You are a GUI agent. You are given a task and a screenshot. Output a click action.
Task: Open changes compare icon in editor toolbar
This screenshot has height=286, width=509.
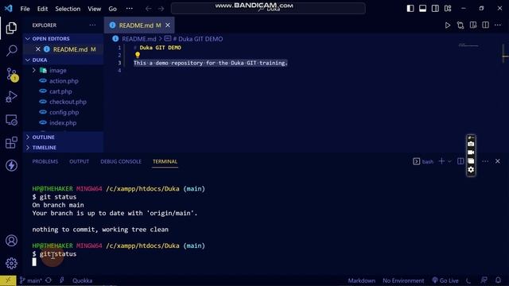[x=460, y=25]
